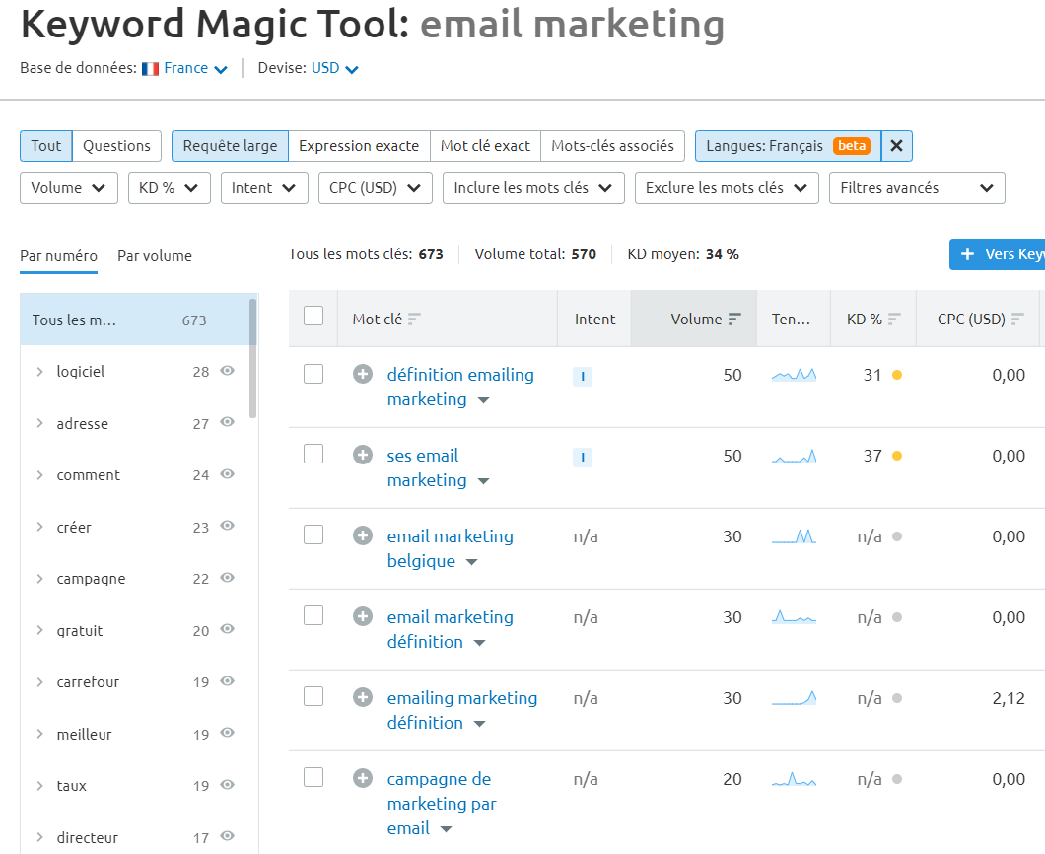Click the blue Vers Key button
This screenshot has width=1045, height=854.
(1004, 253)
